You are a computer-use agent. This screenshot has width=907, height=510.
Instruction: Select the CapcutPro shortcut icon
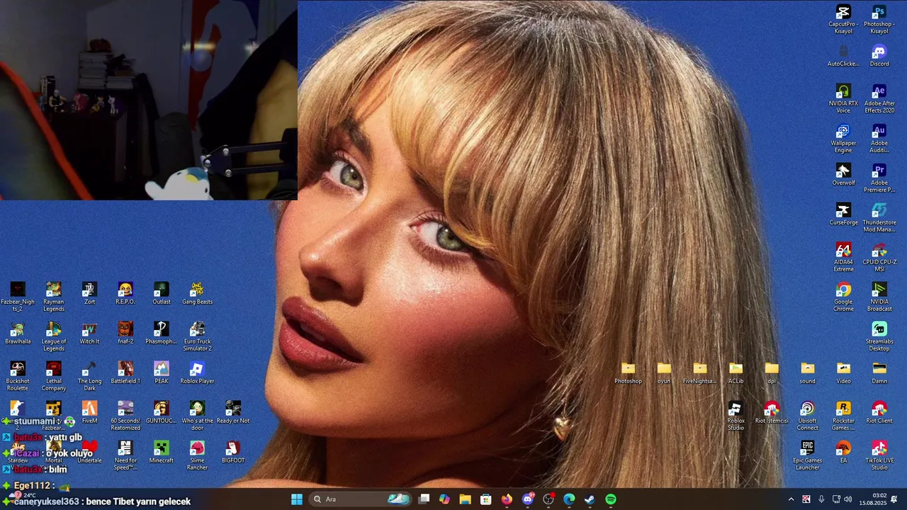point(843,19)
